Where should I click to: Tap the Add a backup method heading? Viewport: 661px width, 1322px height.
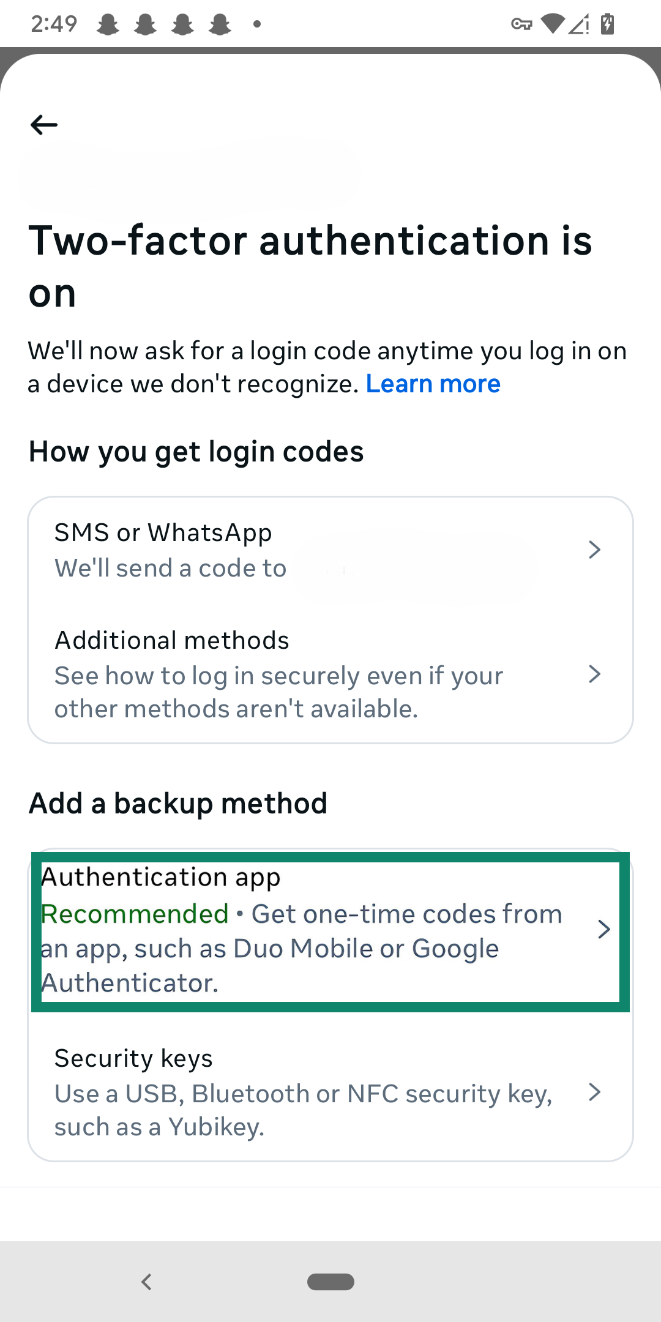(x=178, y=802)
